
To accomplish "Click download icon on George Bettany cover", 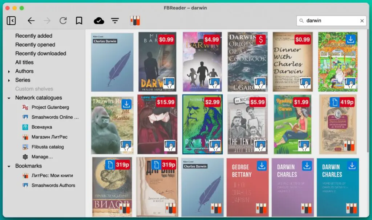I will pos(262,166).
